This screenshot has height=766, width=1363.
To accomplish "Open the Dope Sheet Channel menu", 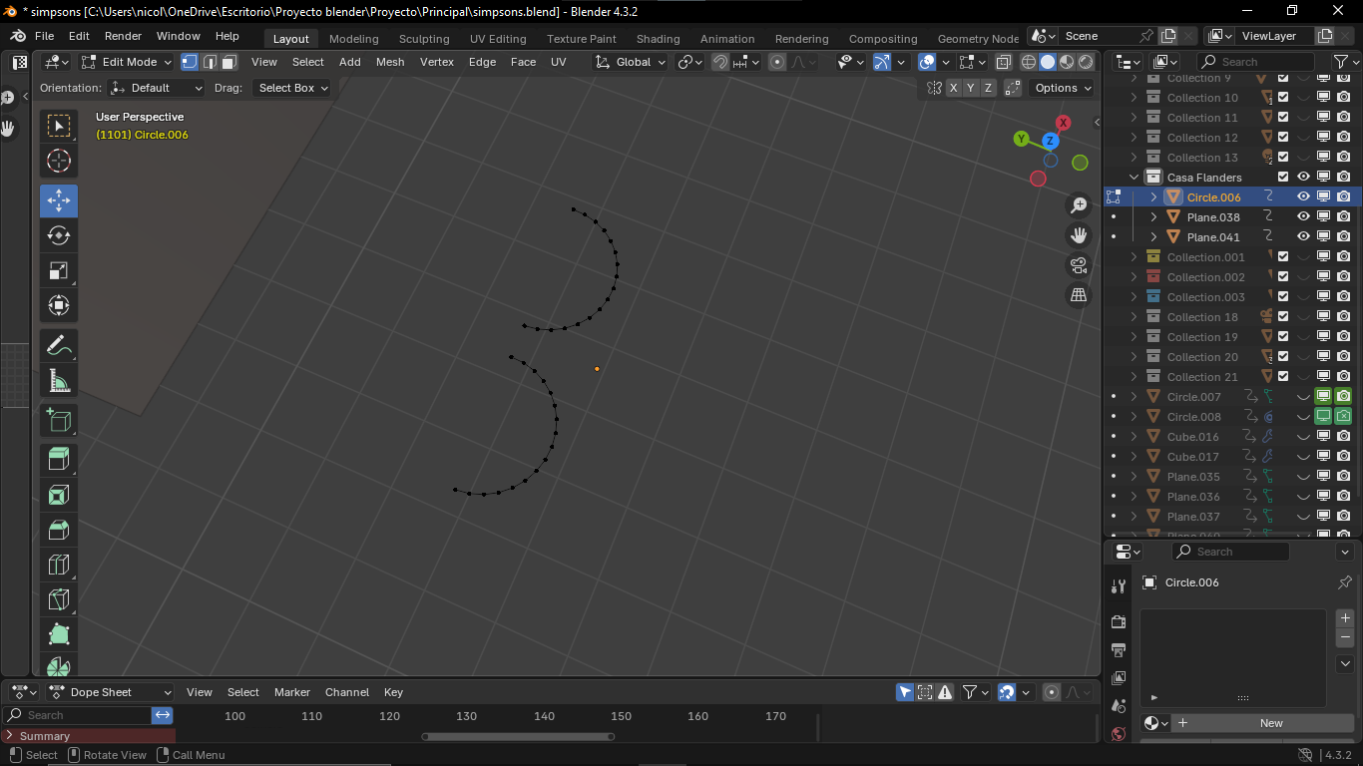I will point(347,692).
